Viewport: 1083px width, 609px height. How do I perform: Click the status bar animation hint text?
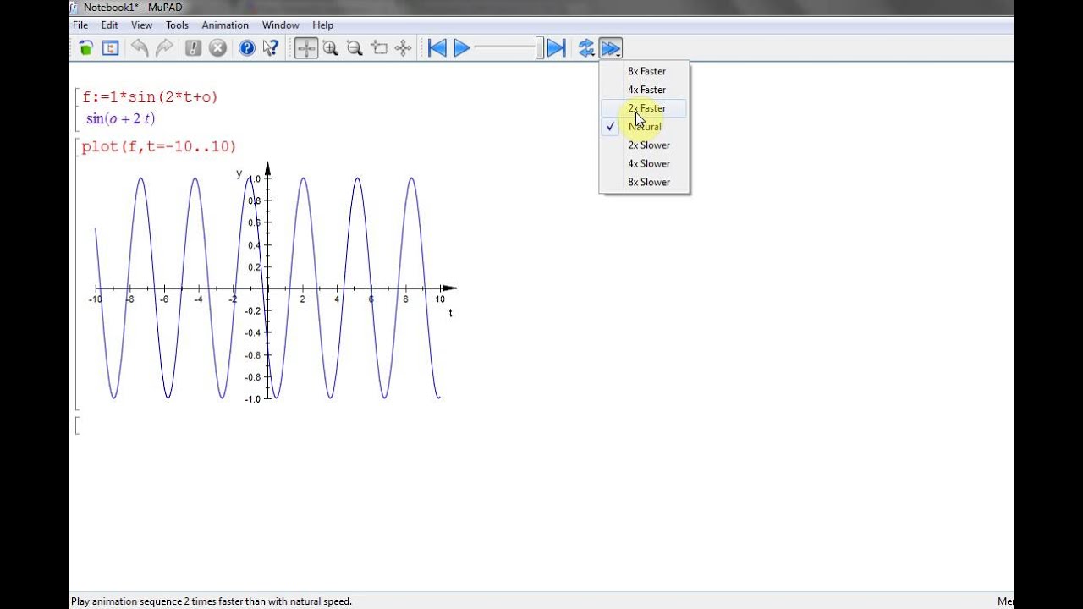212,601
